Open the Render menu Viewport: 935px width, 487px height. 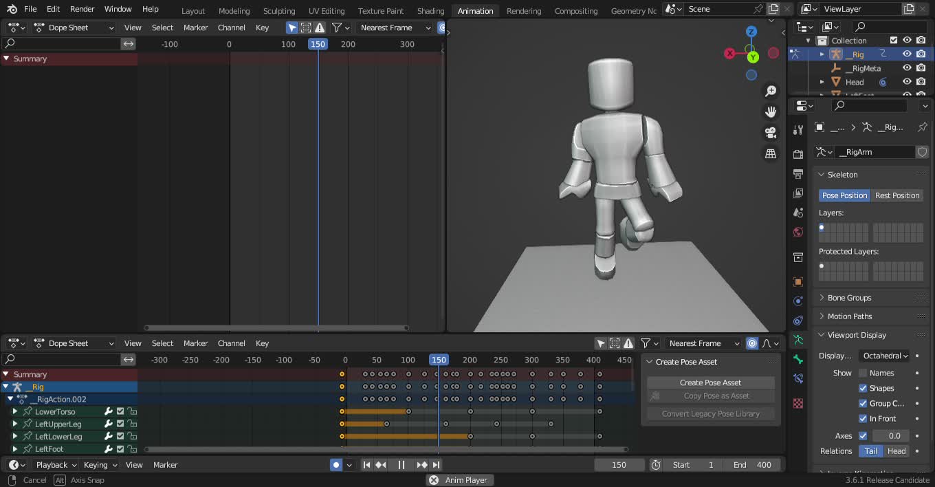(x=82, y=9)
